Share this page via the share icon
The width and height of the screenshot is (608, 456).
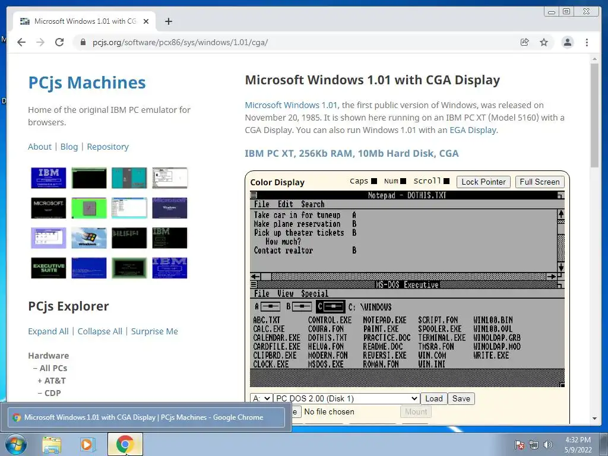(525, 42)
